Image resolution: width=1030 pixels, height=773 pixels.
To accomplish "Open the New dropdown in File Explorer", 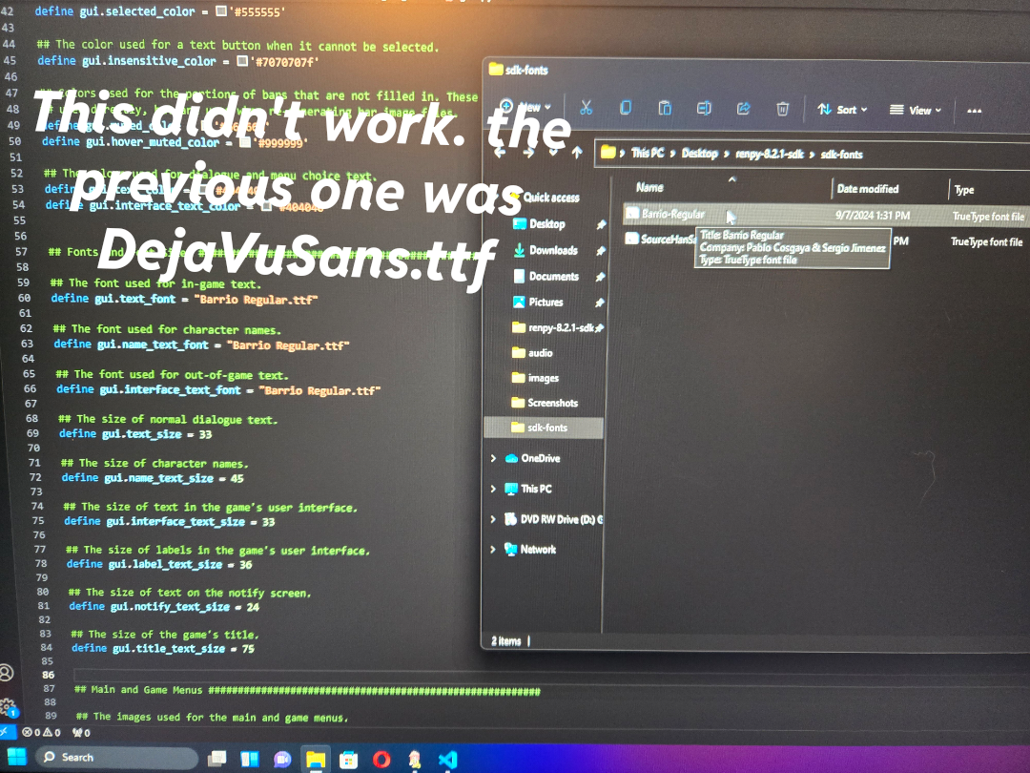I will click(525, 107).
